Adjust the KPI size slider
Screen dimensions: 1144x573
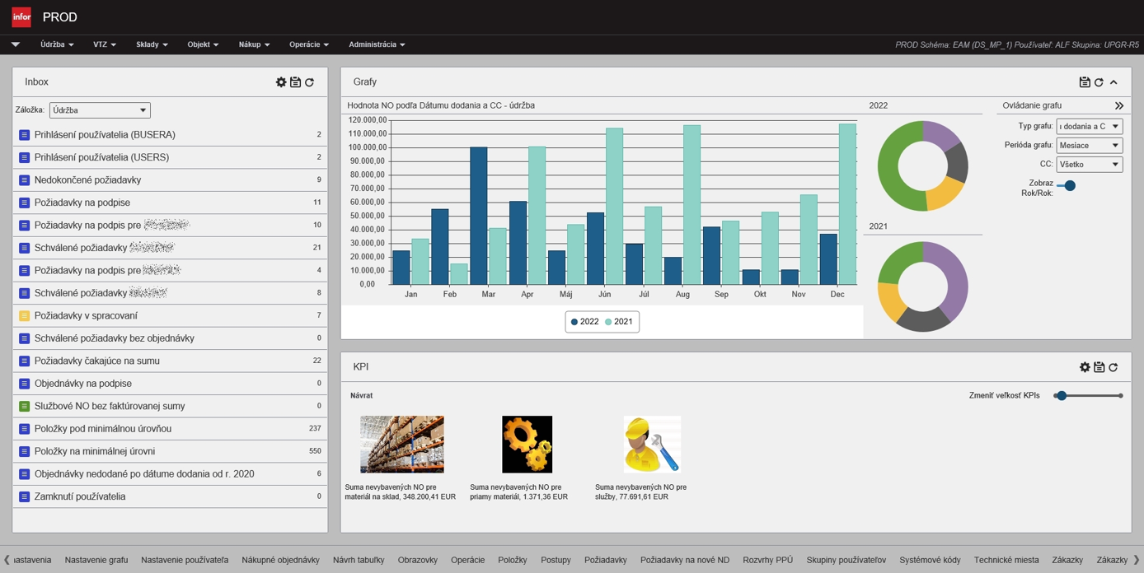click(x=1062, y=396)
